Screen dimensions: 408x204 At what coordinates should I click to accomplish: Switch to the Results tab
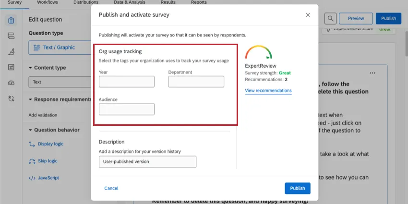pos(168,2)
